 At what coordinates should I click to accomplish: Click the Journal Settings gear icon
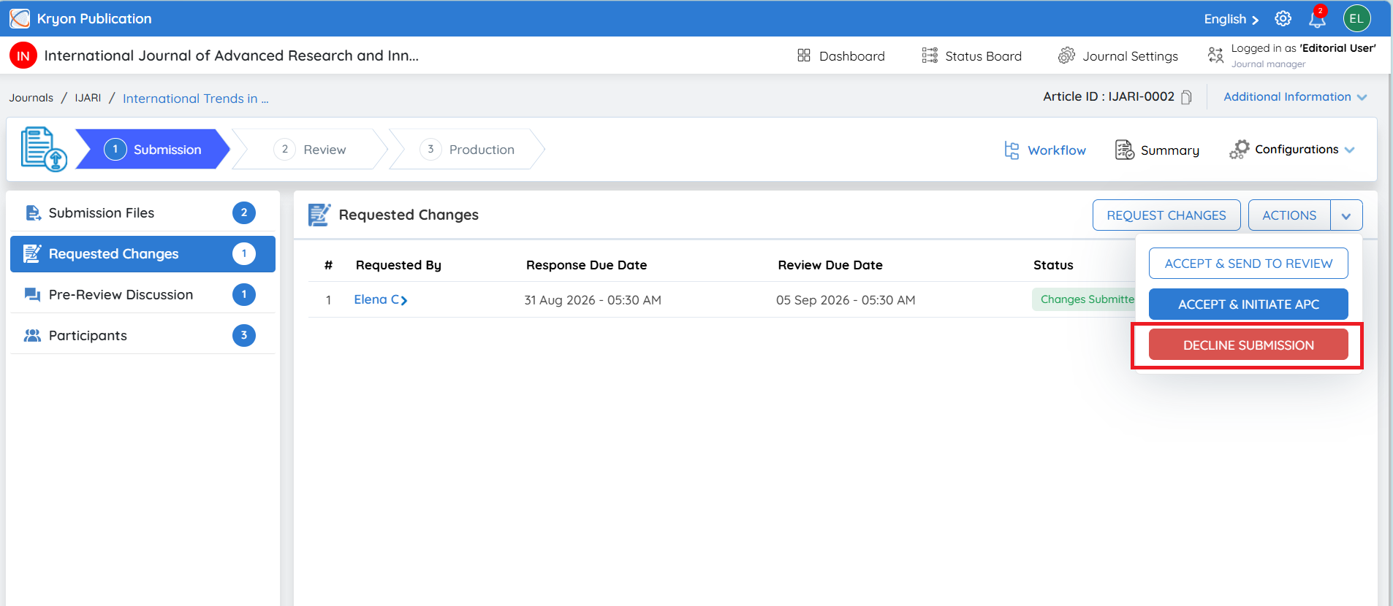pyautogui.click(x=1067, y=55)
